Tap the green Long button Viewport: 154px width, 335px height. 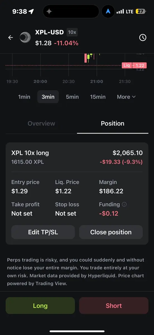point(40,306)
